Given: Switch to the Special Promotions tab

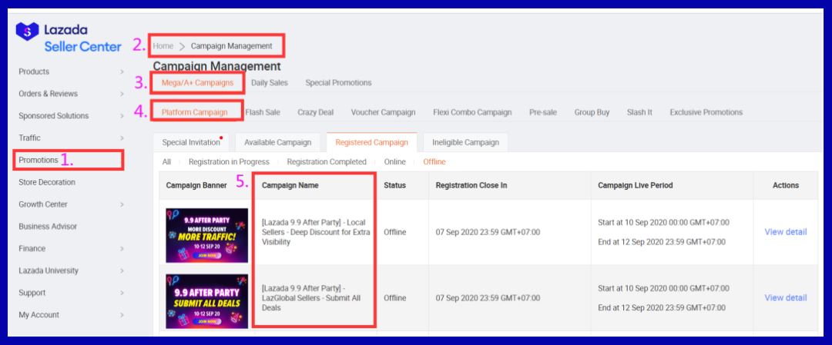Looking at the screenshot, I should pos(338,82).
